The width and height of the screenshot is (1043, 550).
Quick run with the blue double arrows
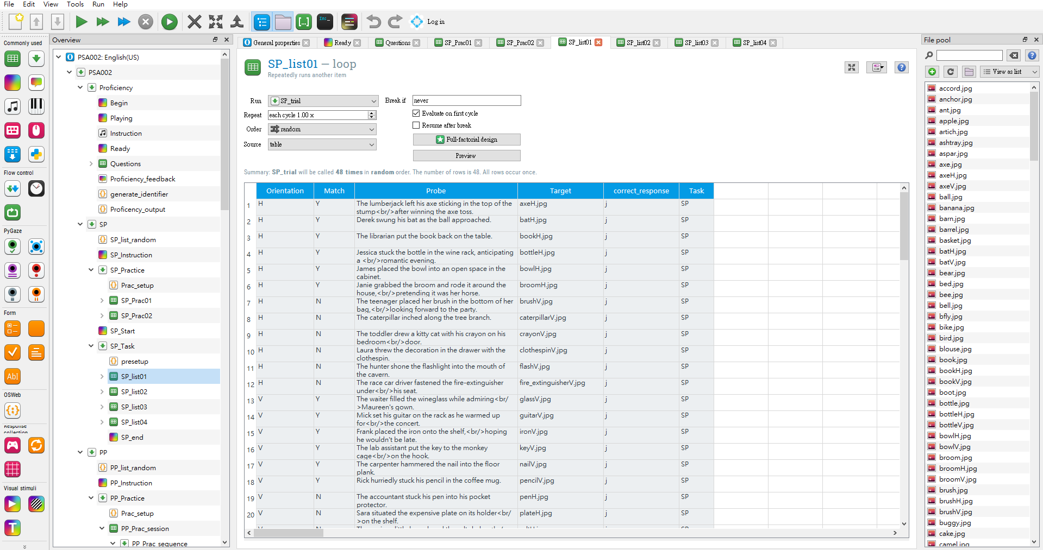coord(124,22)
